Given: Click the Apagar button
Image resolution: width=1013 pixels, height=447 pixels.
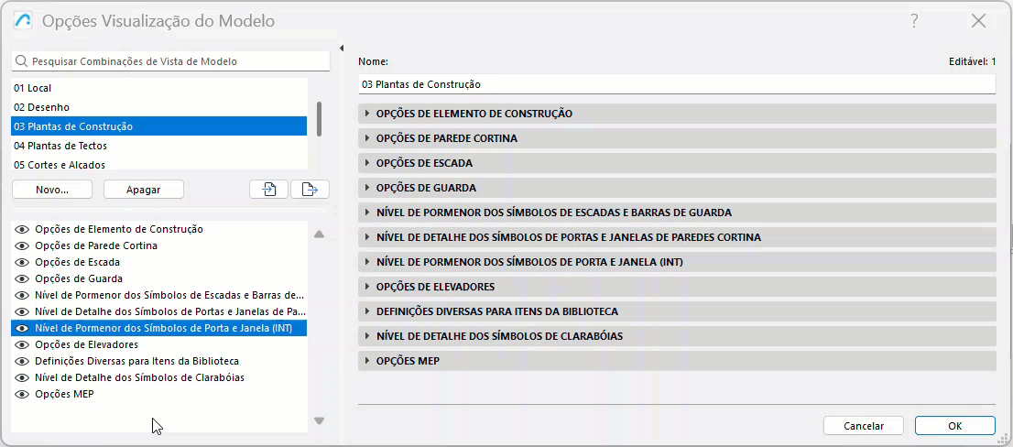Looking at the screenshot, I should 144,190.
